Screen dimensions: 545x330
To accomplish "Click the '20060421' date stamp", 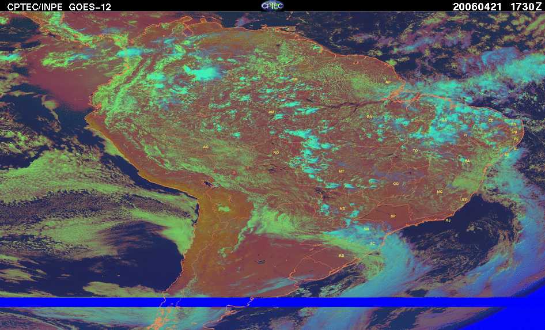I will tap(477, 7).
